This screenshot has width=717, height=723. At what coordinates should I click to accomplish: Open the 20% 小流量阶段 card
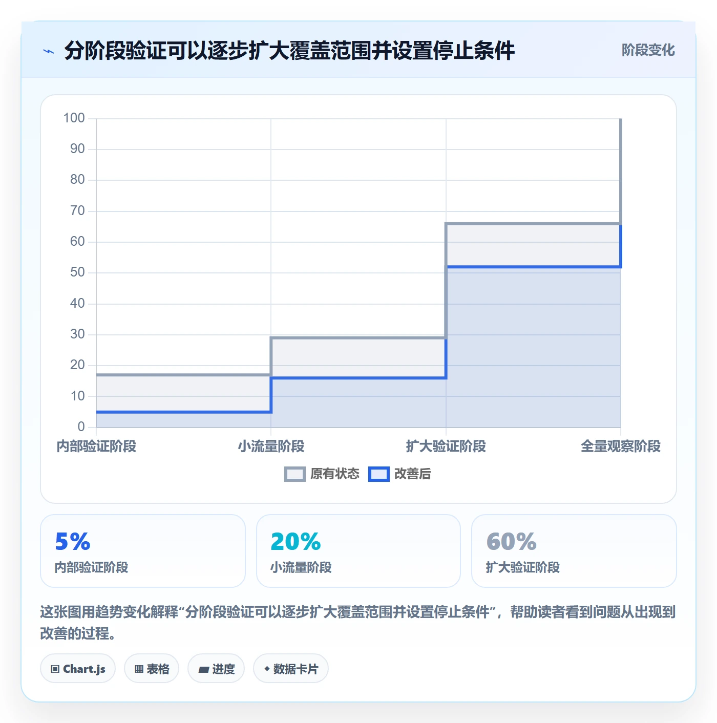point(358,551)
